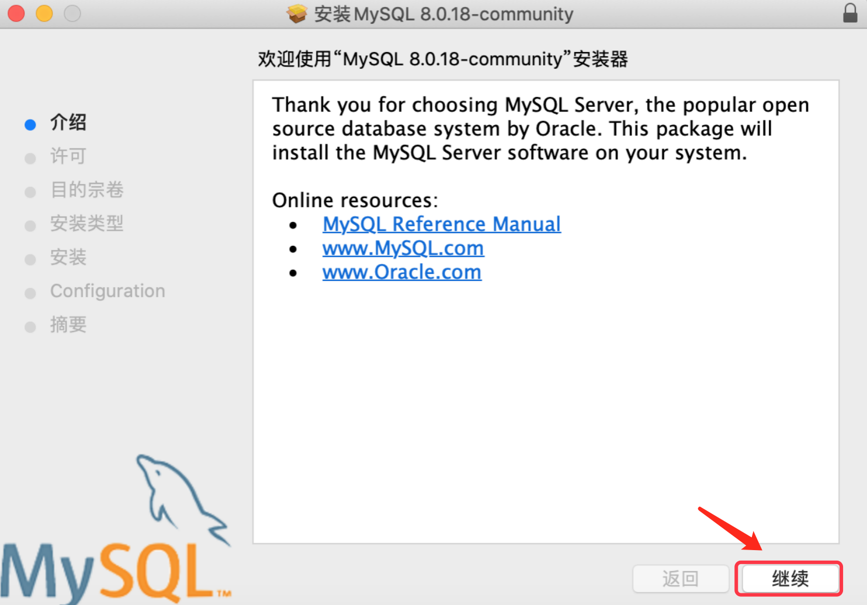Click the lock icon in title bar
Screen dimensions: 867x605
pyautogui.click(x=850, y=13)
